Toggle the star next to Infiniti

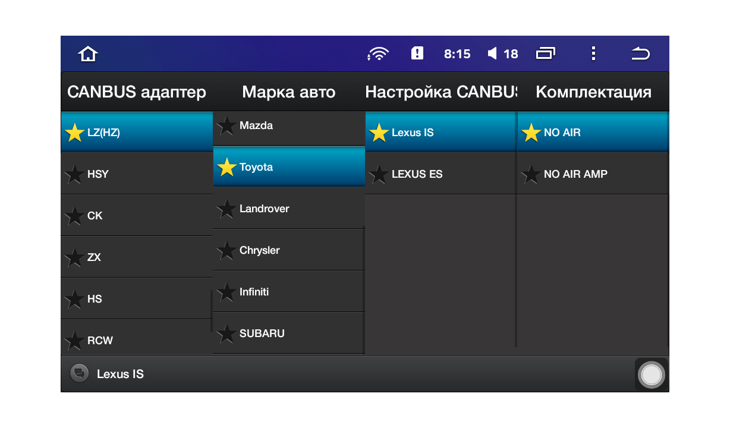[226, 292]
